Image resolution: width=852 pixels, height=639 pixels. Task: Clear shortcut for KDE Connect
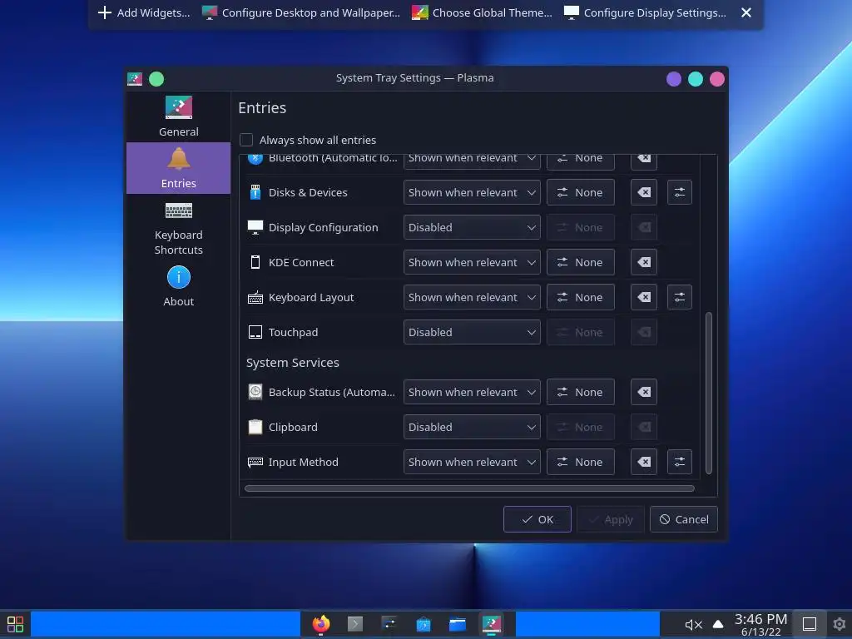pyautogui.click(x=644, y=262)
